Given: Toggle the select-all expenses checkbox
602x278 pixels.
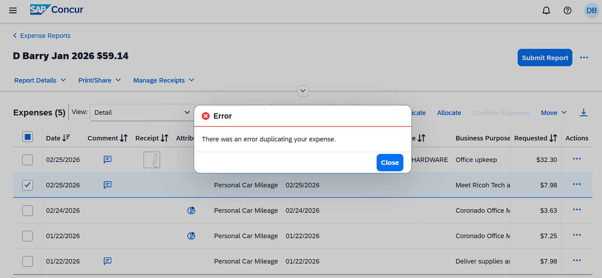Looking at the screenshot, I should (x=28, y=137).
